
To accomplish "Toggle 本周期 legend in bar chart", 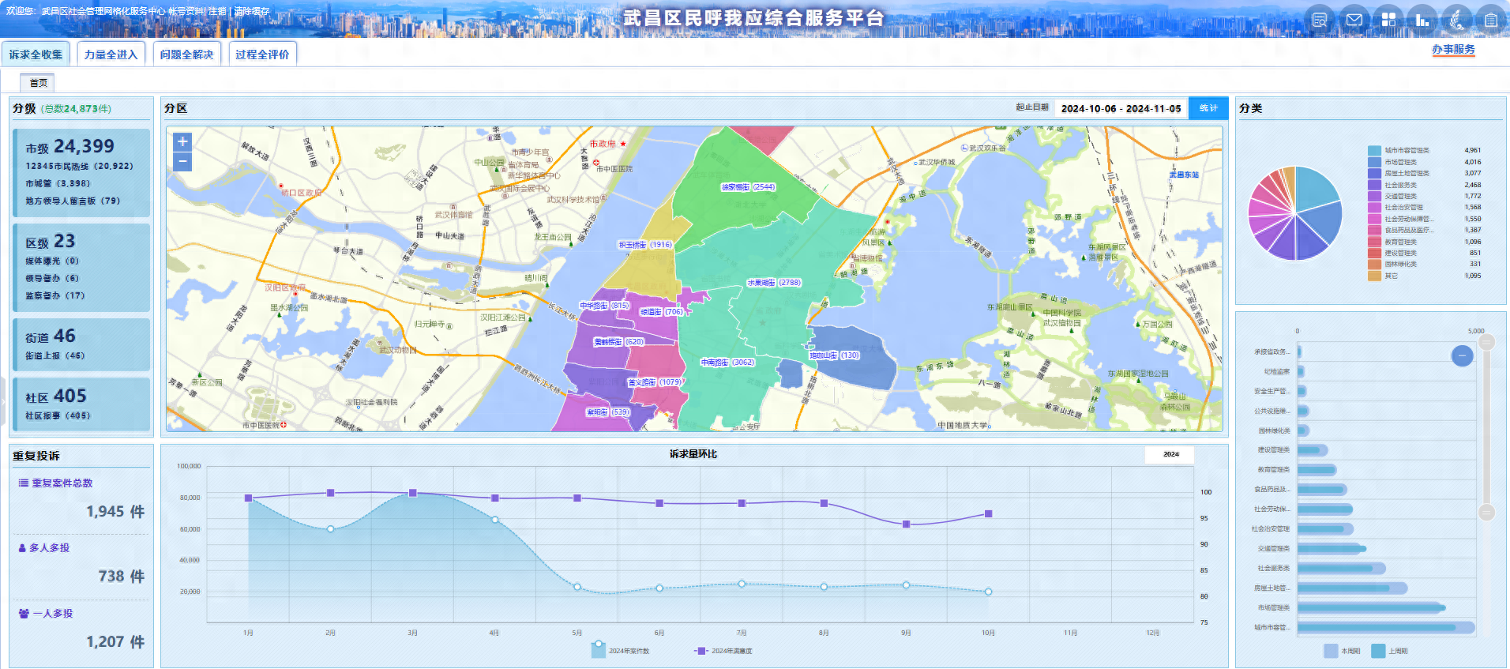I will tap(1331, 651).
